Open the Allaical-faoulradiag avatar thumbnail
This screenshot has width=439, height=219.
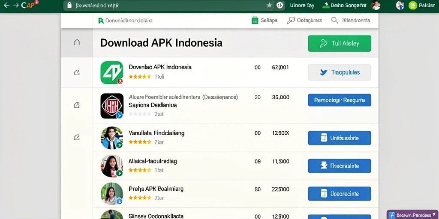pos(112,166)
